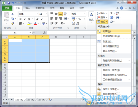Click the Format button in ribbon
The height and width of the screenshot is (107, 138).
102,22
